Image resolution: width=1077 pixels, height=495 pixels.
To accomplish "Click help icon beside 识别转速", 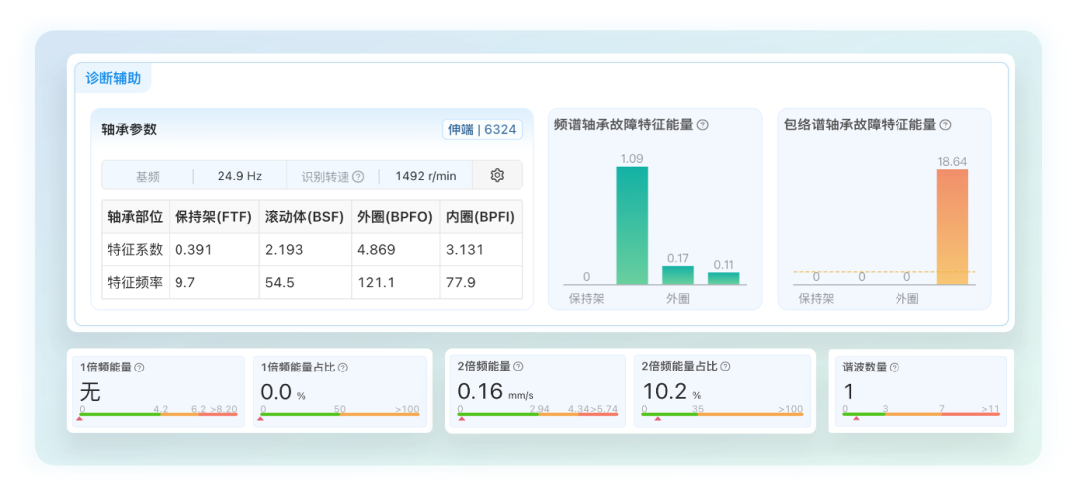I will click(358, 177).
